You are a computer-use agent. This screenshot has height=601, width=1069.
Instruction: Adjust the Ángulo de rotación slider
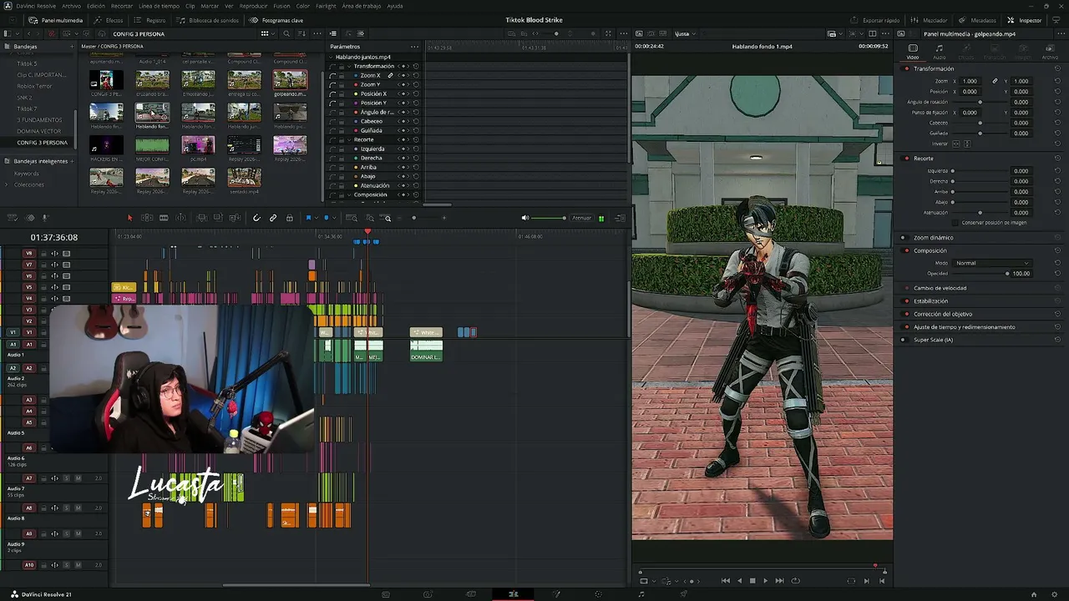click(x=980, y=102)
